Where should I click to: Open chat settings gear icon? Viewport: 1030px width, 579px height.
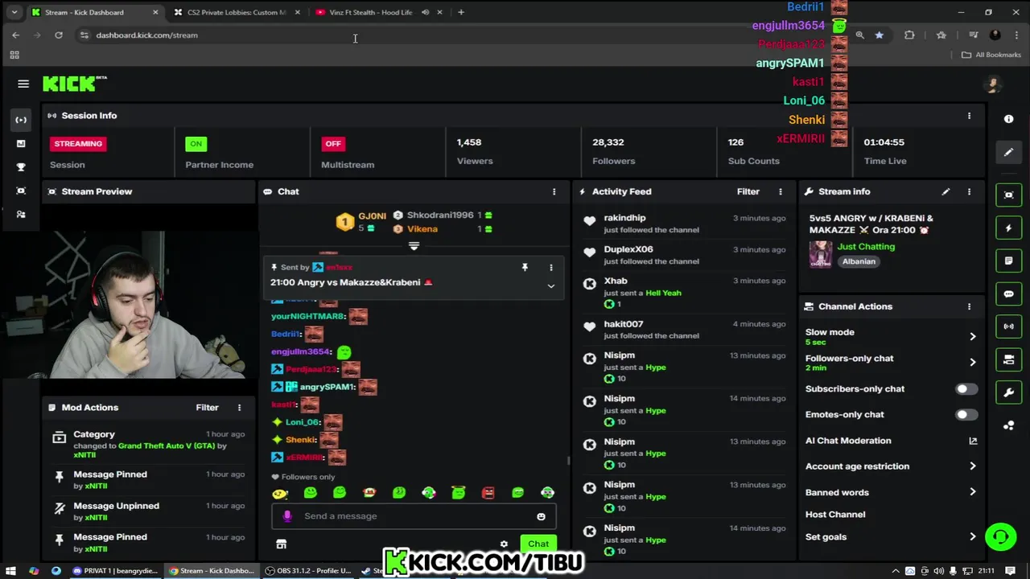point(504,544)
